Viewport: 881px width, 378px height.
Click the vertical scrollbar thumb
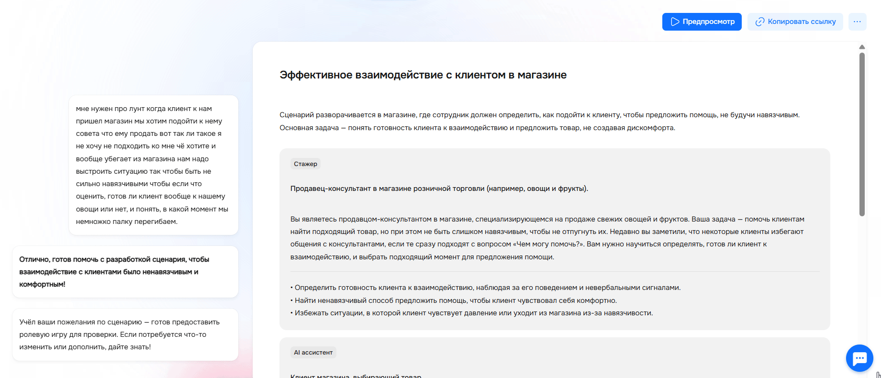tap(862, 134)
